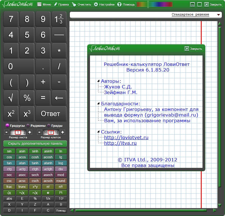Viewport: 225px width, 216px height.
Task: Open the Стандартное решение dropdown
Action: tap(219, 15)
